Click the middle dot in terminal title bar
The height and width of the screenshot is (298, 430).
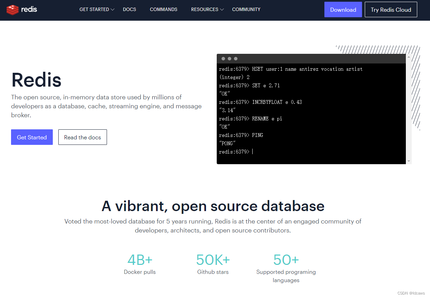229,59
